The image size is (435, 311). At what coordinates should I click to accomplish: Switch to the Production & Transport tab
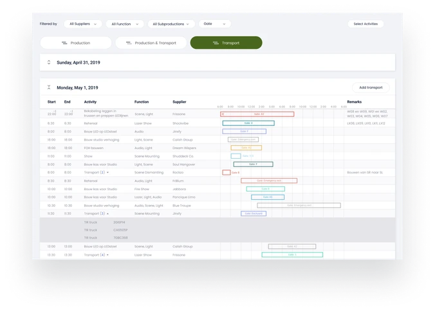click(x=151, y=43)
